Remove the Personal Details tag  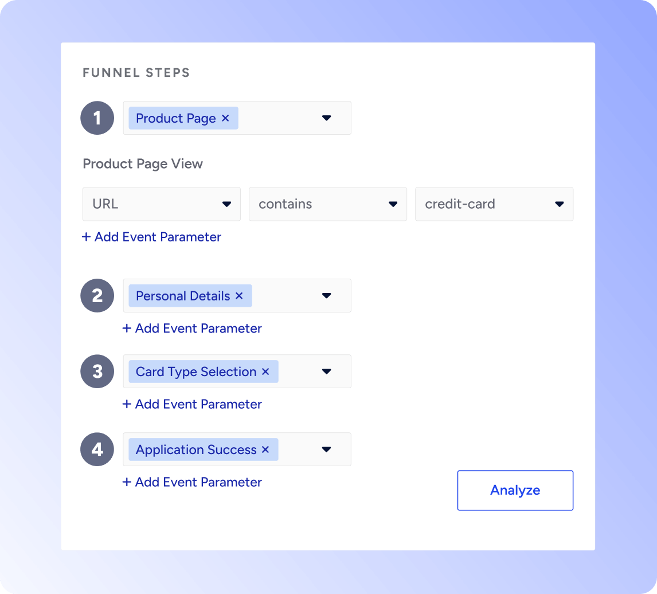click(239, 296)
